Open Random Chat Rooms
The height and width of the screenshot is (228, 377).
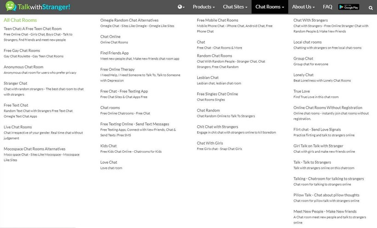tap(214, 56)
